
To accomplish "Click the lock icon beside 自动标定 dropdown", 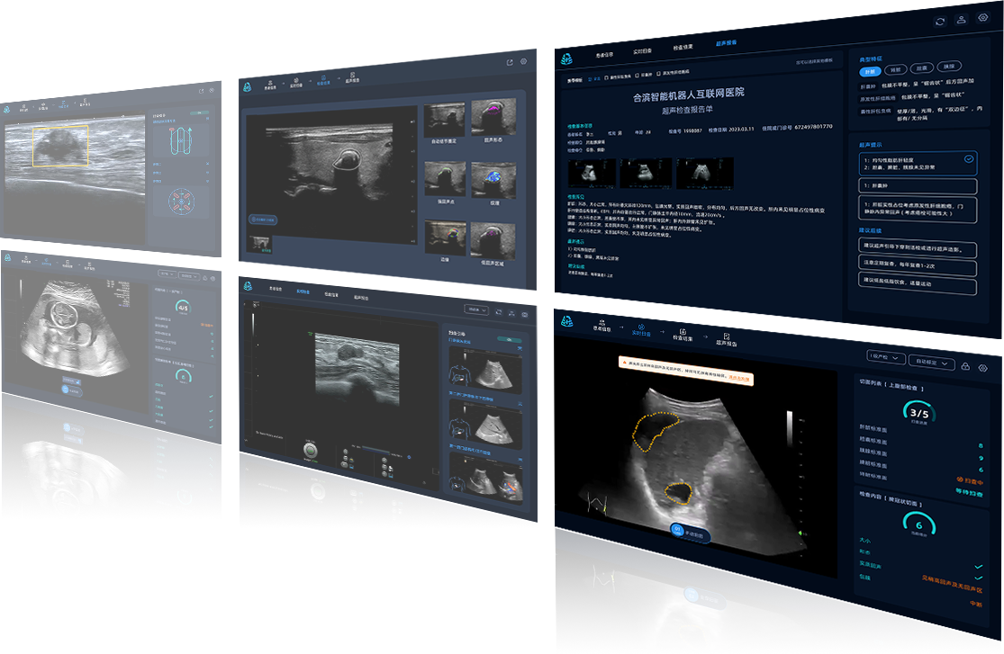I will click(x=964, y=367).
